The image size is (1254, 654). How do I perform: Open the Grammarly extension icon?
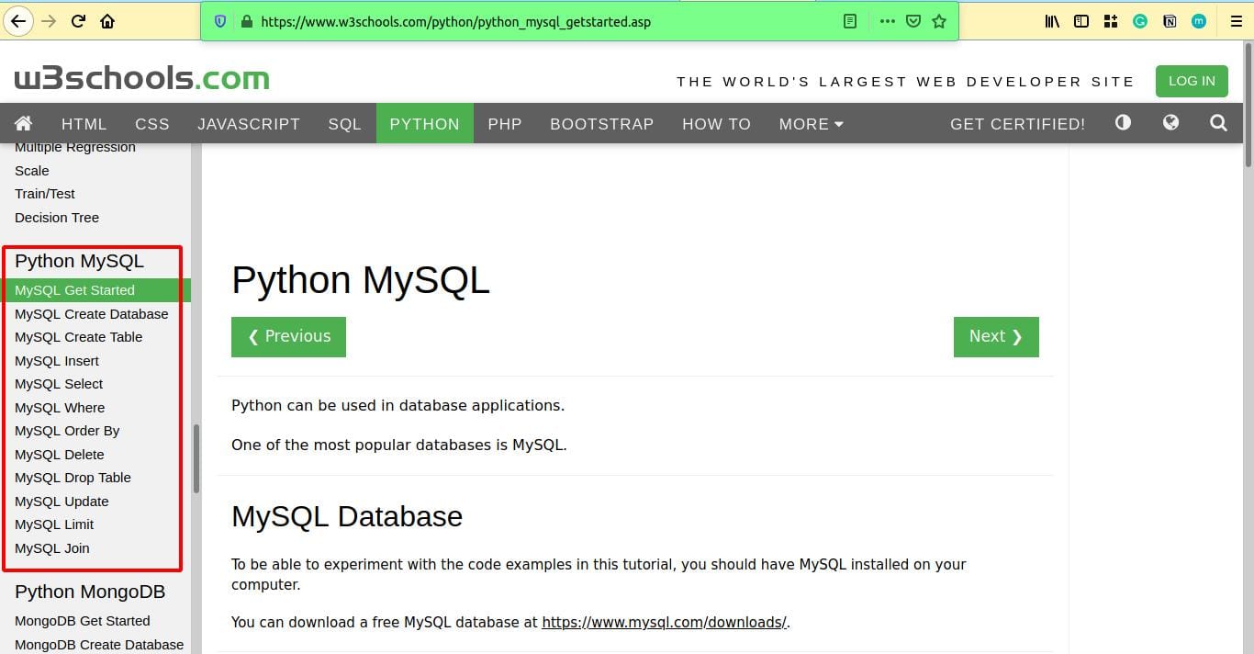pyautogui.click(x=1140, y=21)
